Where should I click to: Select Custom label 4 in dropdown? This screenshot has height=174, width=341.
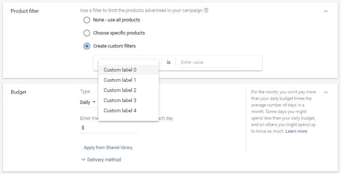[120, 110]
